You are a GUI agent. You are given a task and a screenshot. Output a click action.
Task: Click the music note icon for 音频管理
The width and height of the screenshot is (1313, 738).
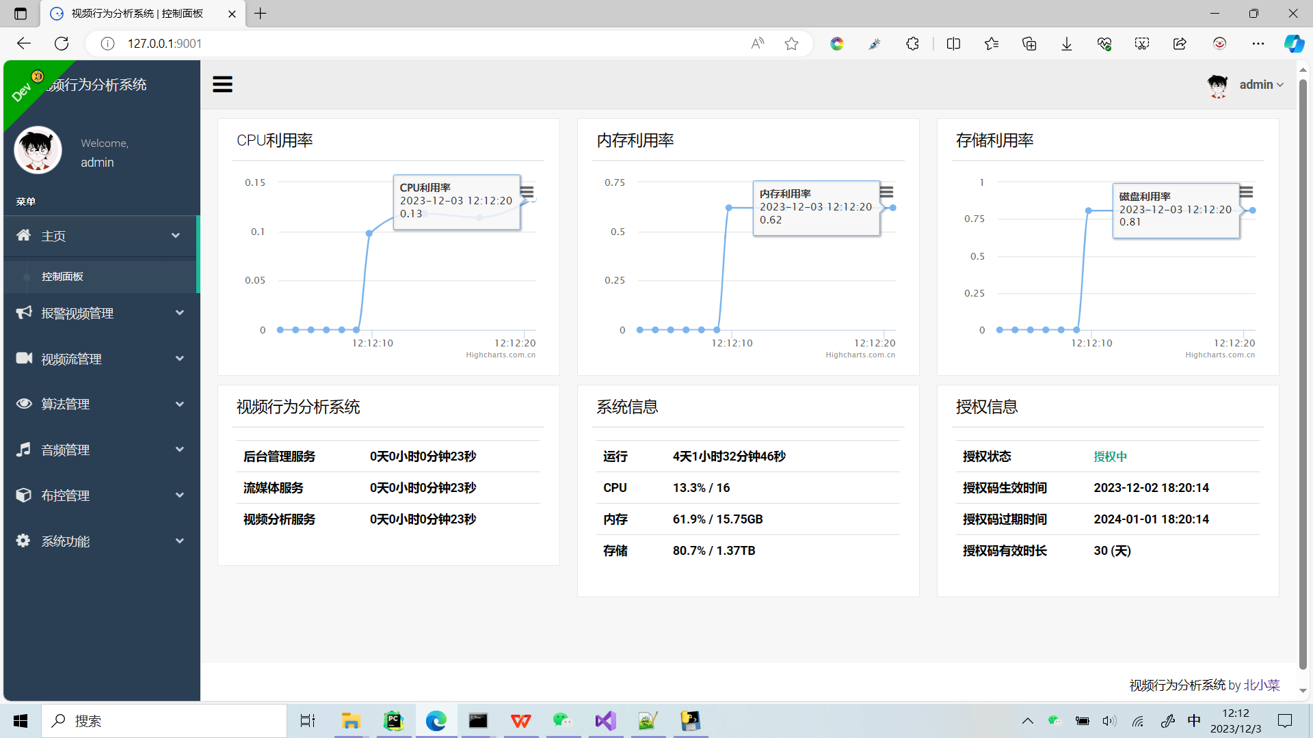[24, 449]
